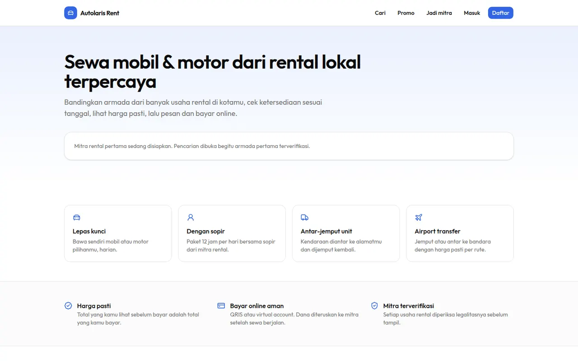578x361 pixels.
Task: Click the airplane icon above Airport transfer
Action: tap(419, 218)
